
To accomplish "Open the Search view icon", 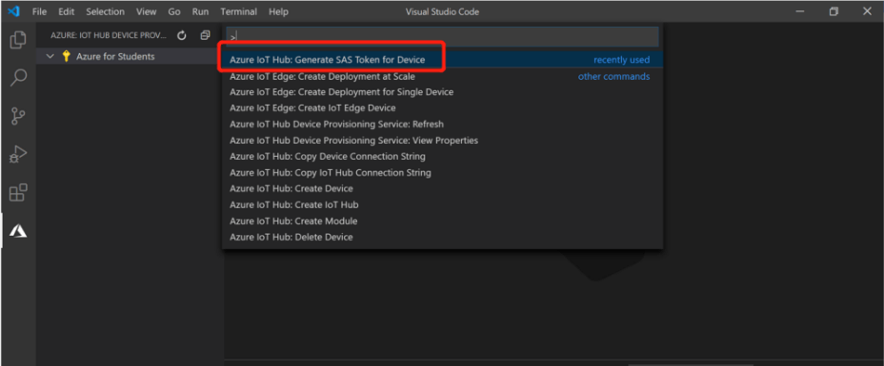I will click(x=18, y=78).
